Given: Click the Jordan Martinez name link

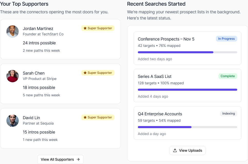Looking at the screenshot, I should tap(38, 28).
